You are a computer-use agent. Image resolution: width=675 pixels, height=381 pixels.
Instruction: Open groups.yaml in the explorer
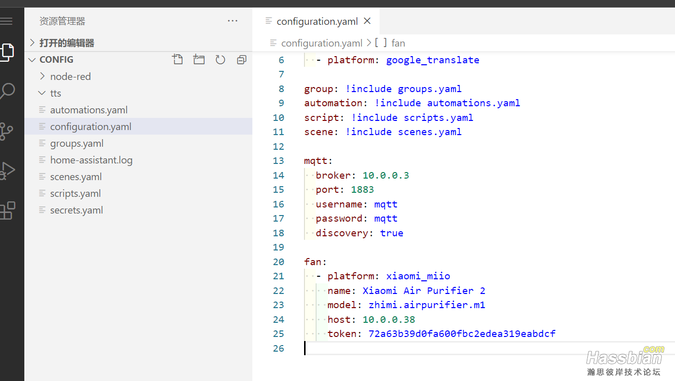click(x=138, y=143)
